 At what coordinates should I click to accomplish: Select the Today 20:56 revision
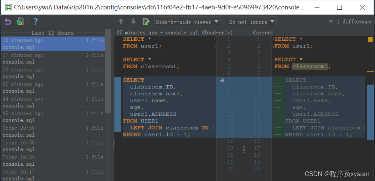click(53, 131)
